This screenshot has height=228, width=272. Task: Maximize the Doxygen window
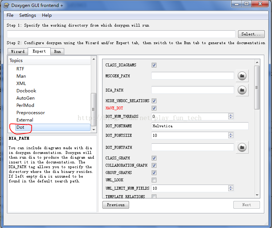click(x=246, y=4)
